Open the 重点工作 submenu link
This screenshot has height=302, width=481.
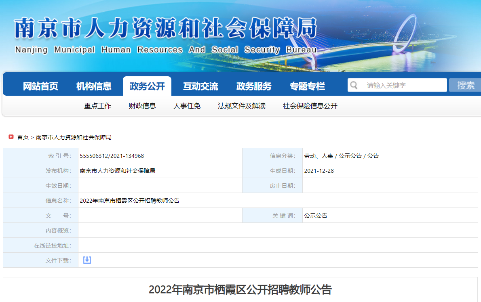click(x=98, y=106)
